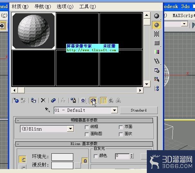Click the material eyedropper pick icon

(48, 110)
